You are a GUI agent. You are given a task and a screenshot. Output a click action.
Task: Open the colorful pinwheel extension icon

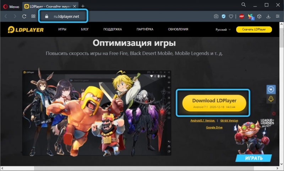coord(251,17)
